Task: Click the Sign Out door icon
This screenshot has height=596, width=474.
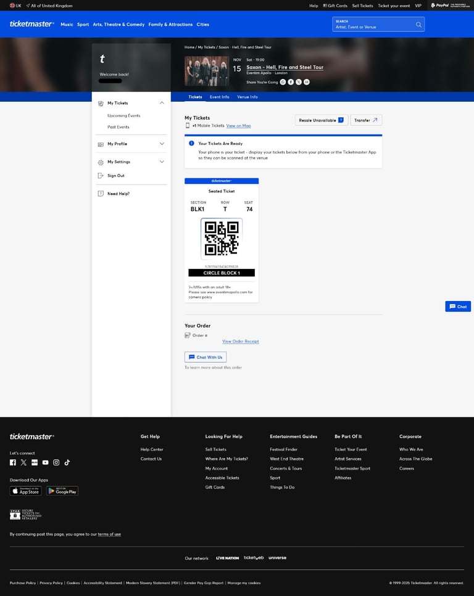Action: [x=101, y=176]
